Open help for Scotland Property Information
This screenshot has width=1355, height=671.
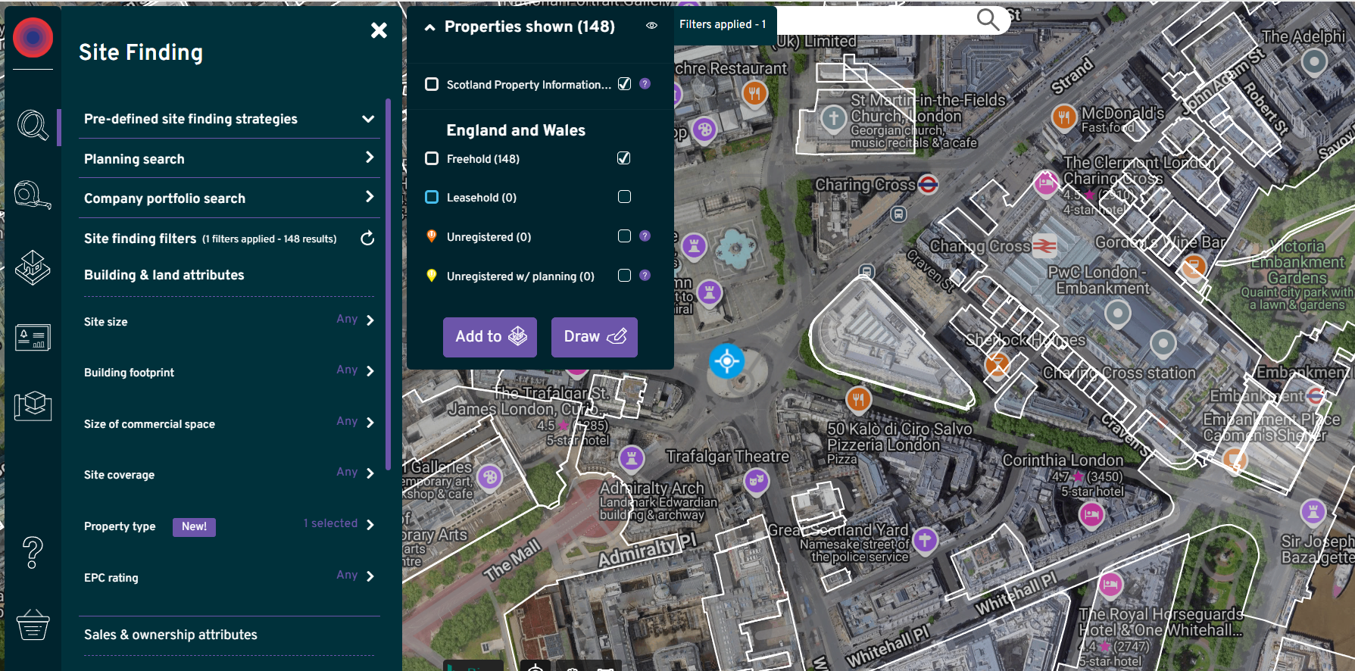click(645, 83)
